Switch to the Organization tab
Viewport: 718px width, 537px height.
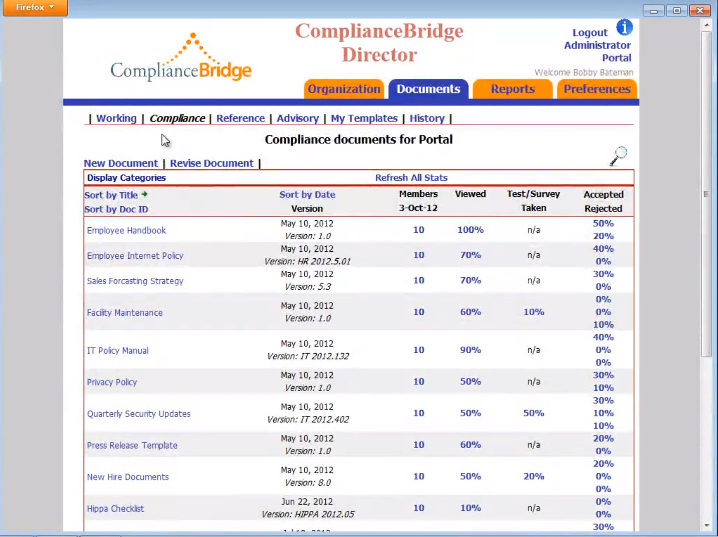[344, 89]
